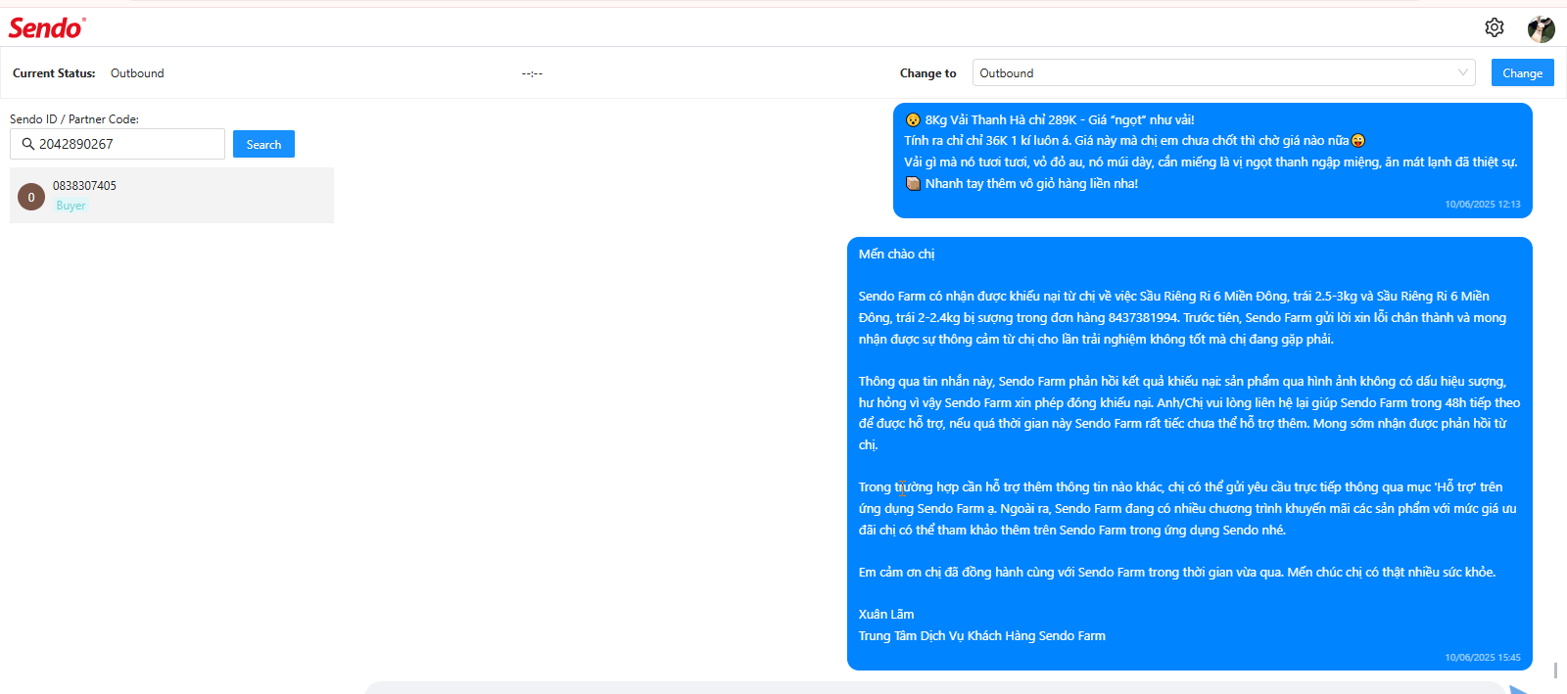This screenshot has width=1567, height=694.
Task: Click the current status value Outbound
Action: pos(137,73)
